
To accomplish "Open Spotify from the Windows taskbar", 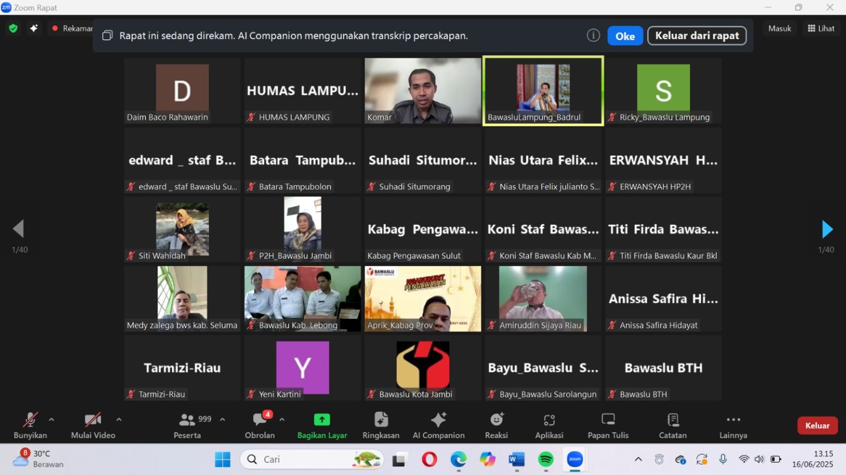I will tap(545, 460).
